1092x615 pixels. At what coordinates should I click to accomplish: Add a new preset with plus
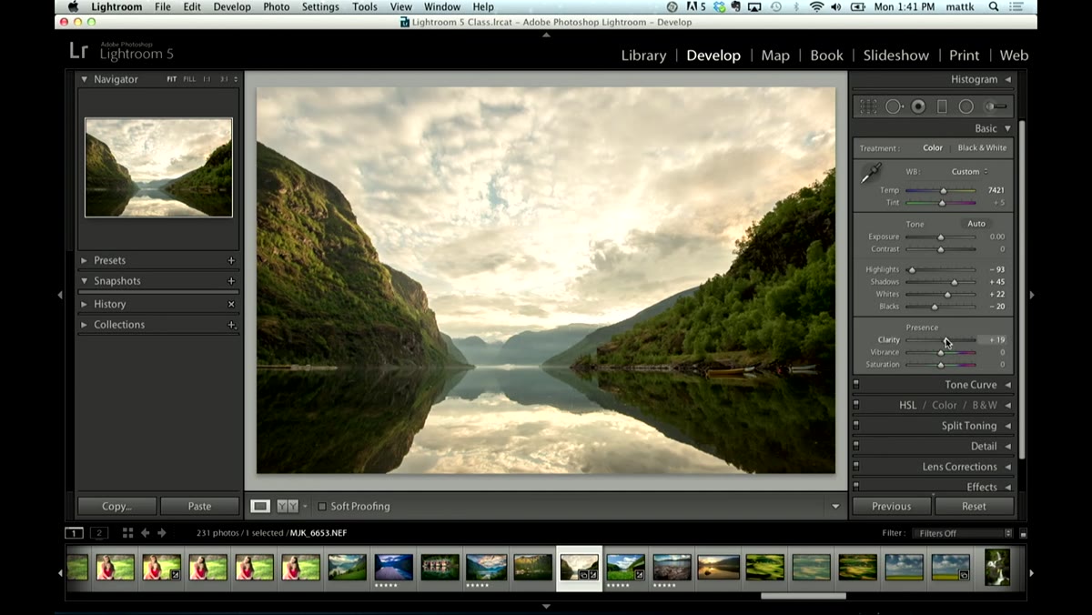231,260
